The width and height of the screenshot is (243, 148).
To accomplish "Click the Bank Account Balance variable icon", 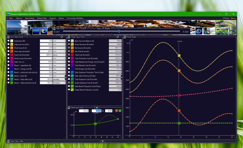I will [x=73, y=41].
